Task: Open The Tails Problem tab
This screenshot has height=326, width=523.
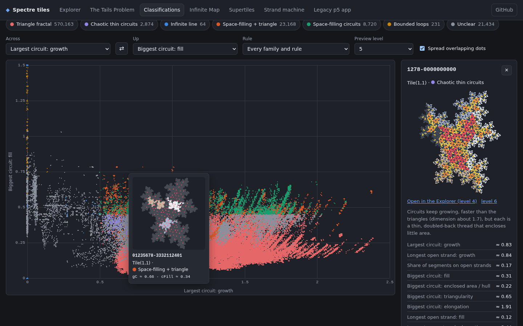Action: tap(112, 10)
